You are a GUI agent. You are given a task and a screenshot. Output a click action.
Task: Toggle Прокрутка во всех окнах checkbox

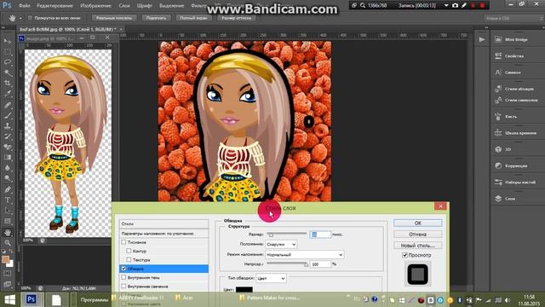30,18
